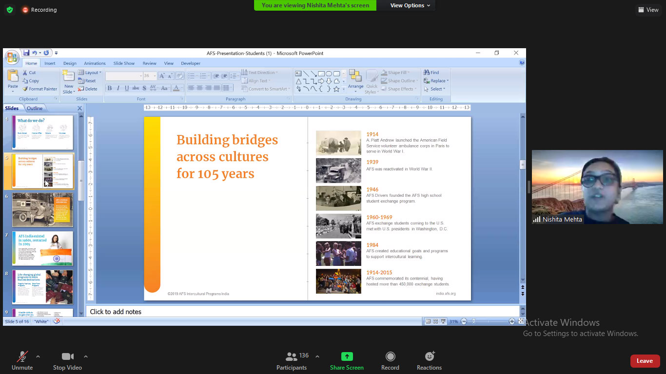Click the zoom in plus button in status bar
Image resolution: width=666 pixels, height=374 pixels.
pyautogui.click(x=512, y=321)
